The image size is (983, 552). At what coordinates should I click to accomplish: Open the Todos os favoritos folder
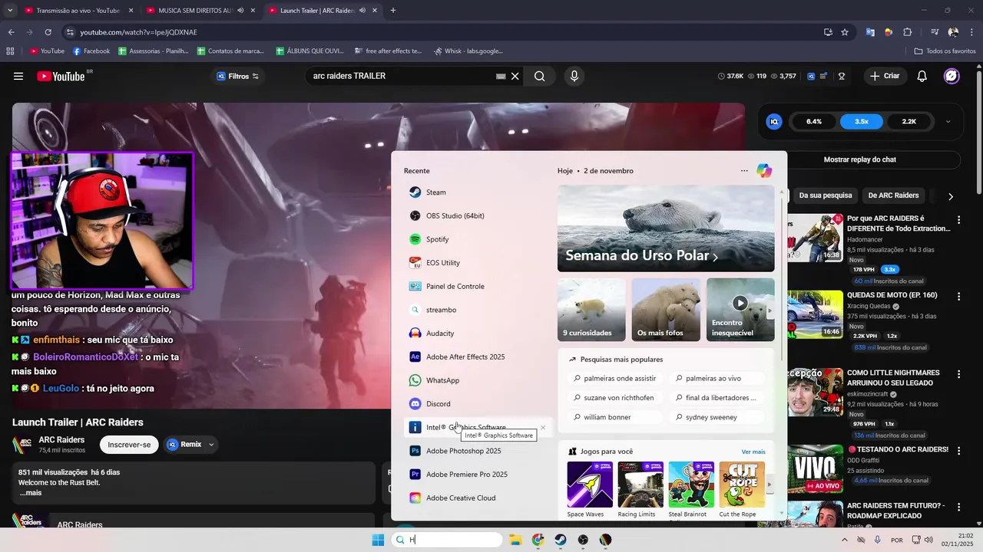pos(945,51)
